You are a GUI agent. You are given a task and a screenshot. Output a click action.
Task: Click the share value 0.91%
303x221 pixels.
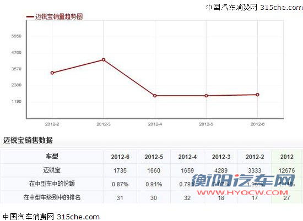tap(154, 184)
